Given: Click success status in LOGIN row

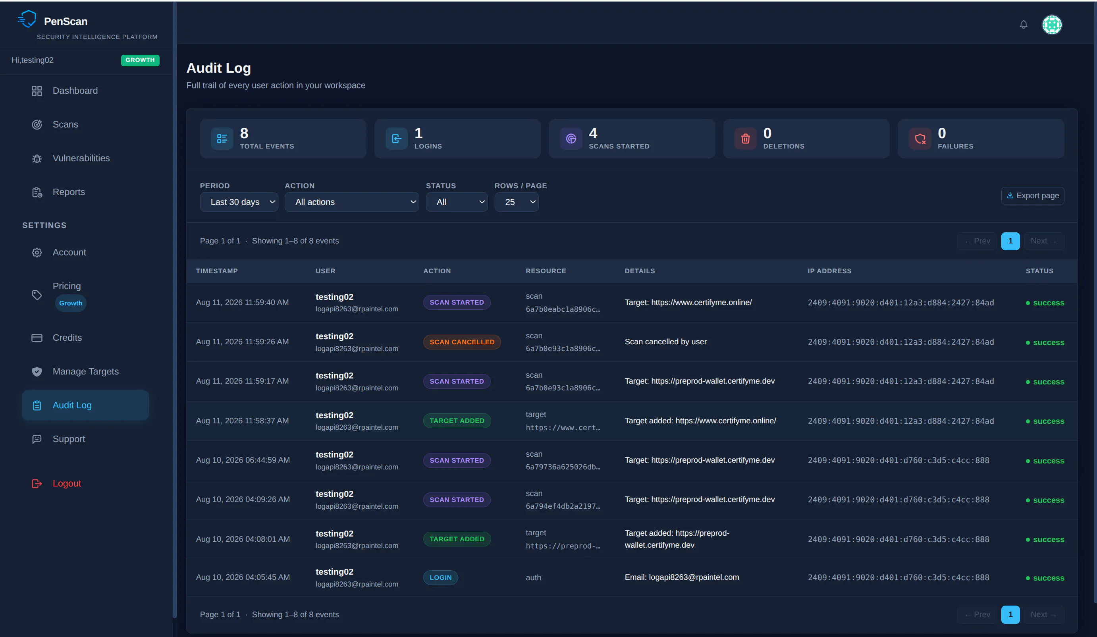Looking at the screenshot, I should tap(1045, 578).
